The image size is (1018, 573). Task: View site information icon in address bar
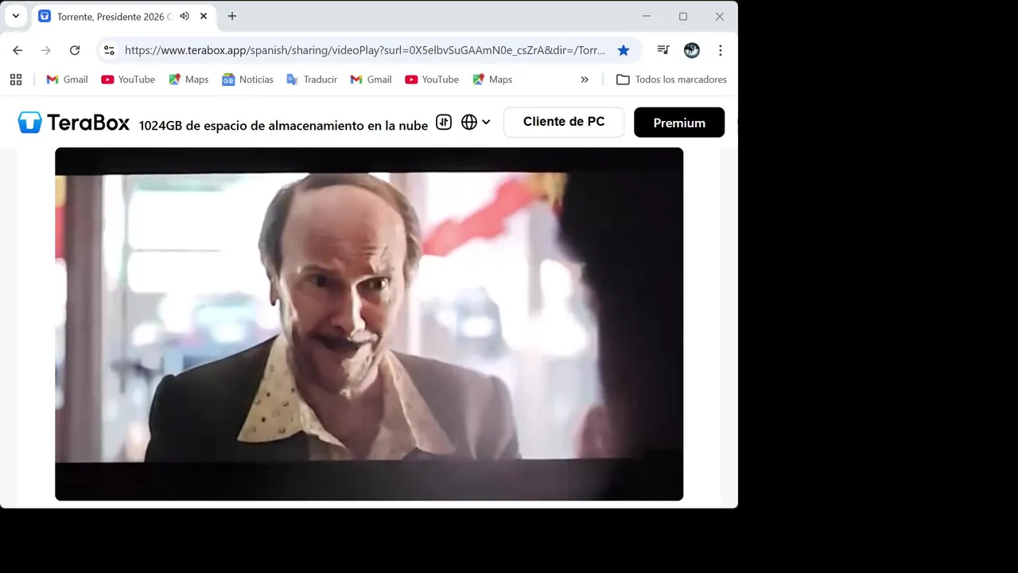click(109, 50)
